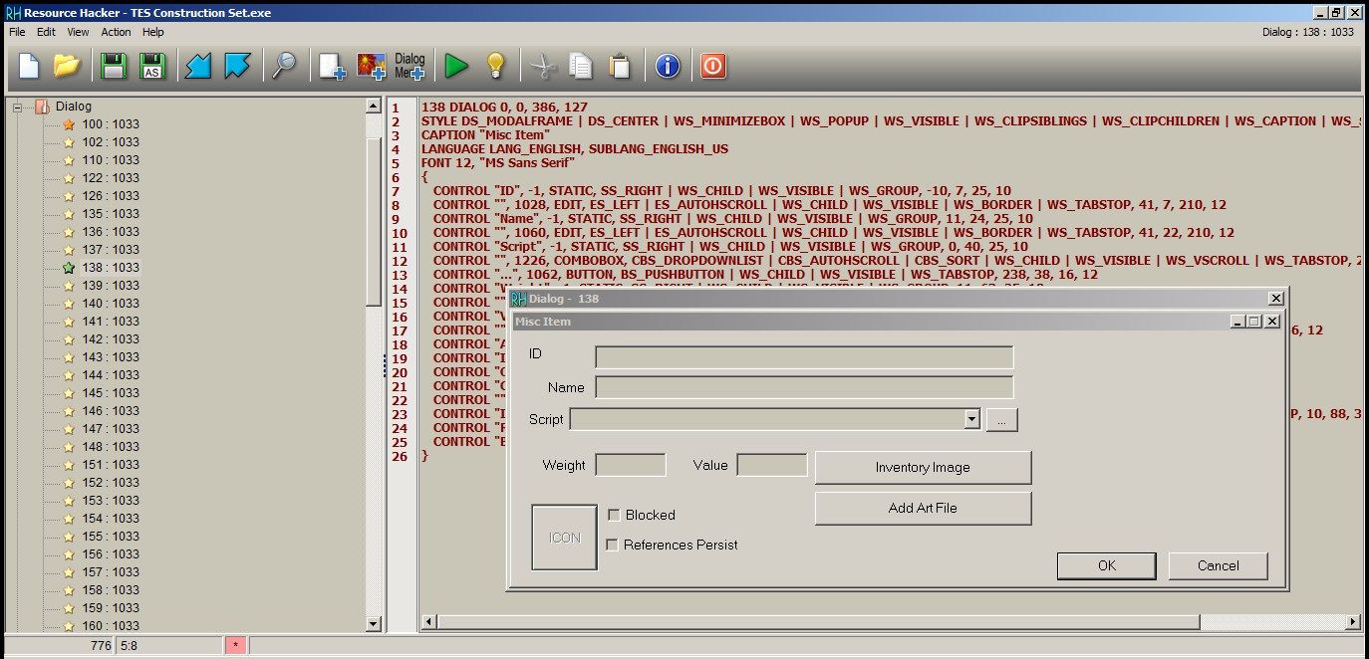Click the Inventory Image button

tap(923, 467)
